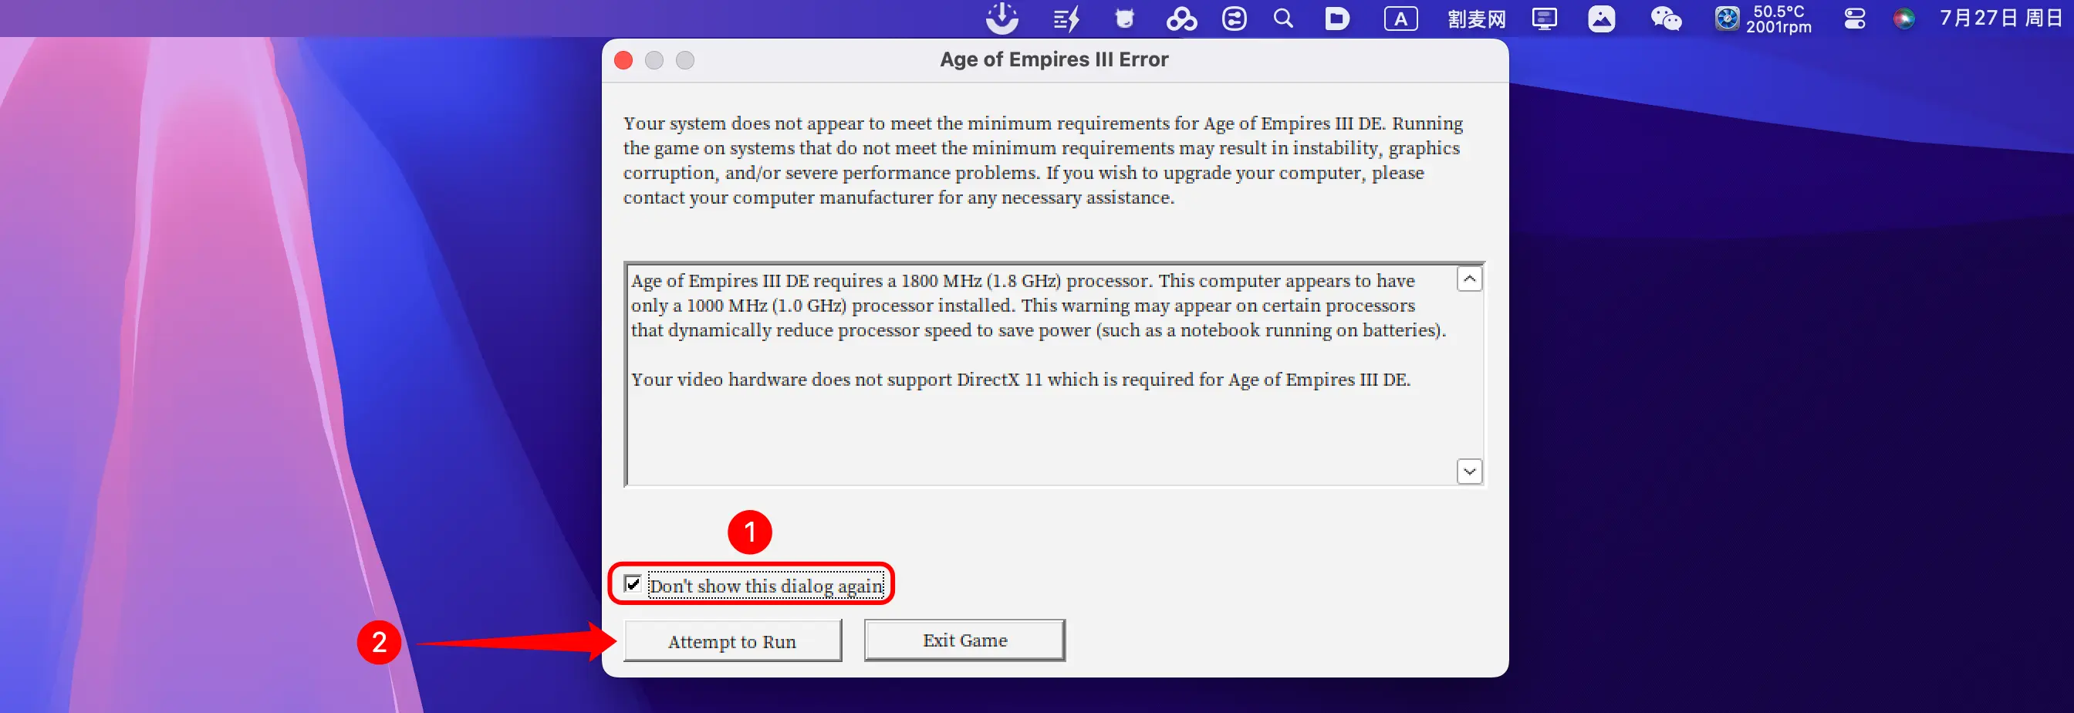Click the date 7月27日 周日 in menu bar
This screenshot has height=713, width=2074.
pyautogui.click(x=2001, y=19)
